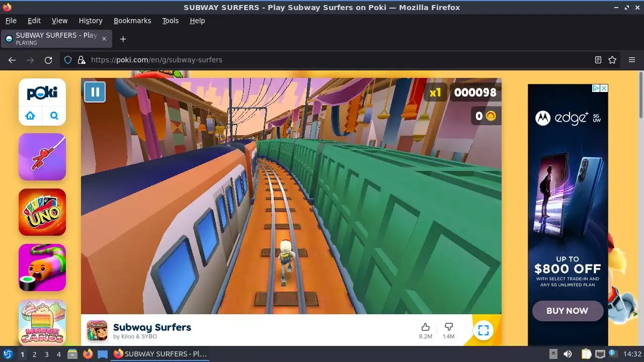Click the Motorola edge+ logo in ad
Viewport: 644px width, 362px height.
point(568,118)
